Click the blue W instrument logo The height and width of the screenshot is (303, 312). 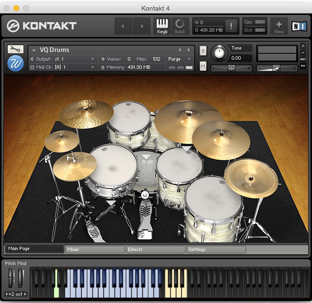15,63
